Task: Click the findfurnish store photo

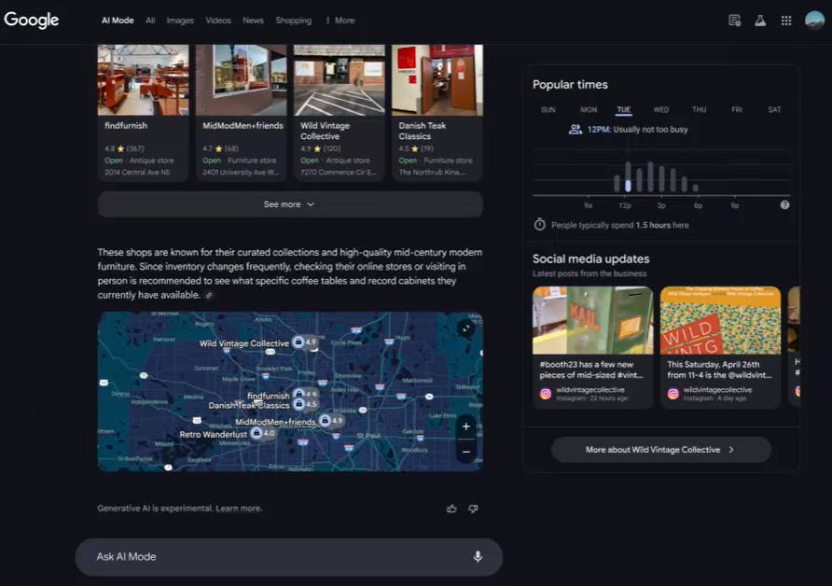Action: point(144,80)
